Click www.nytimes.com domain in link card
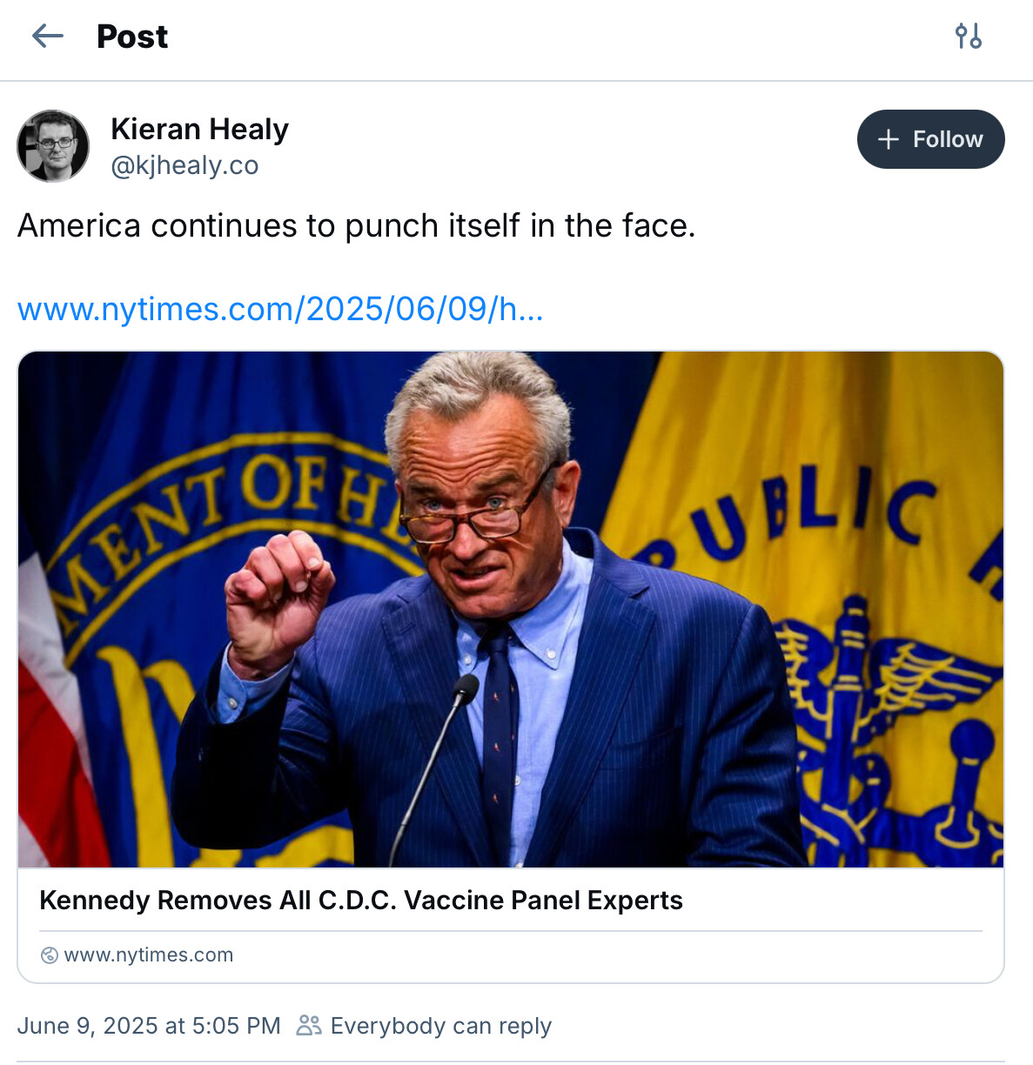The image size is (1033, 1065). click(149, 955)
